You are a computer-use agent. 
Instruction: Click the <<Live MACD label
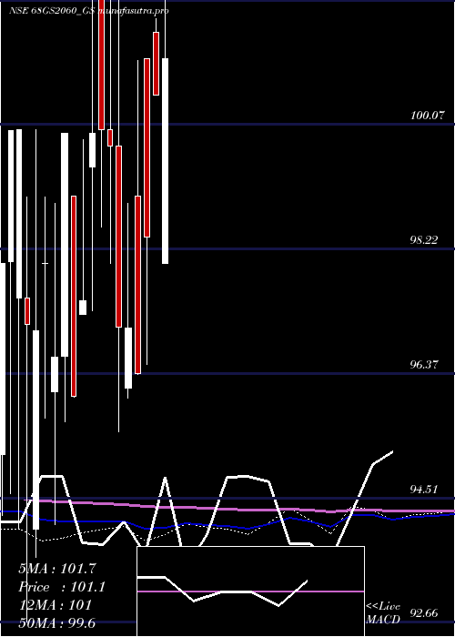pos(383,613)
